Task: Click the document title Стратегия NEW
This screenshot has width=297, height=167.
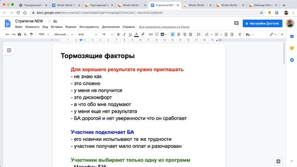Action: 29,21
